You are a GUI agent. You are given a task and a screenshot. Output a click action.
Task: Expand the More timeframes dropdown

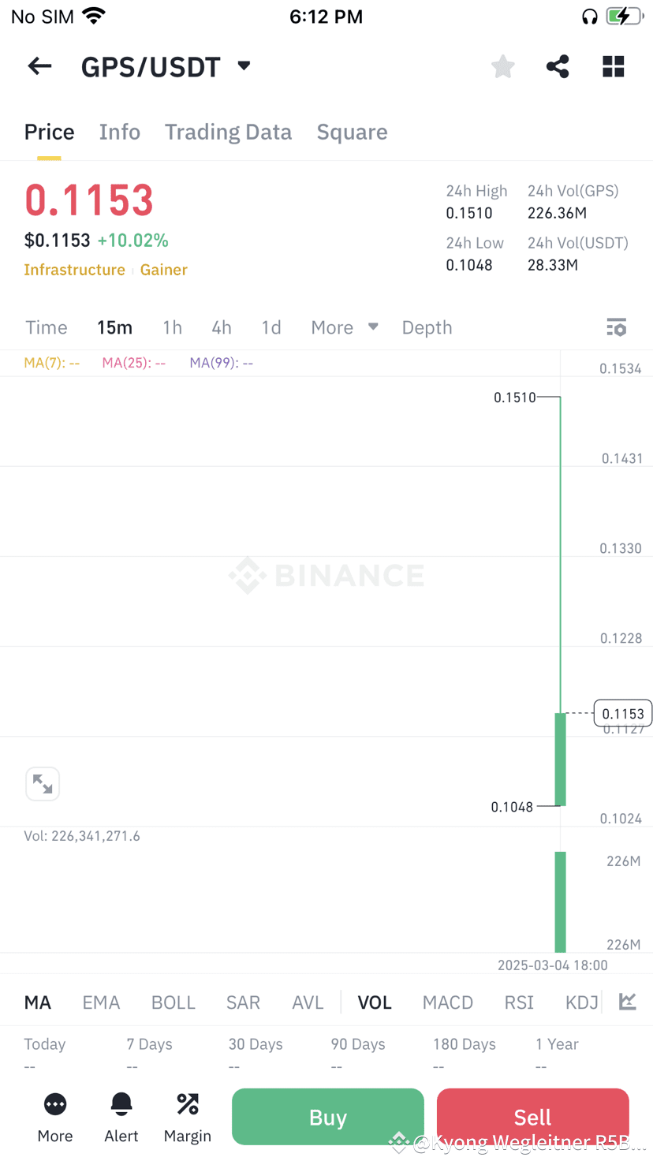[344, 327]
